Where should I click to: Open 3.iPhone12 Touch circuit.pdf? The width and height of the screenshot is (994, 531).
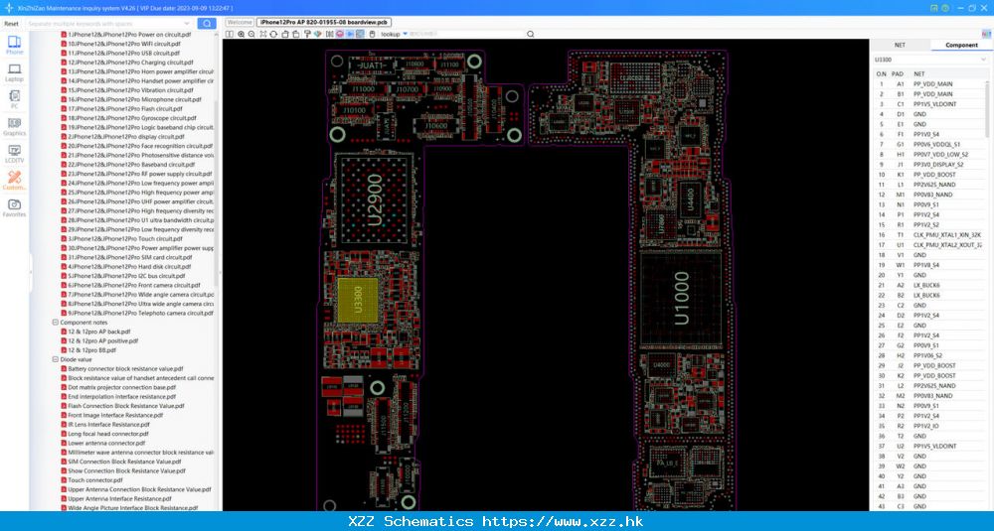tap(121, 238)
